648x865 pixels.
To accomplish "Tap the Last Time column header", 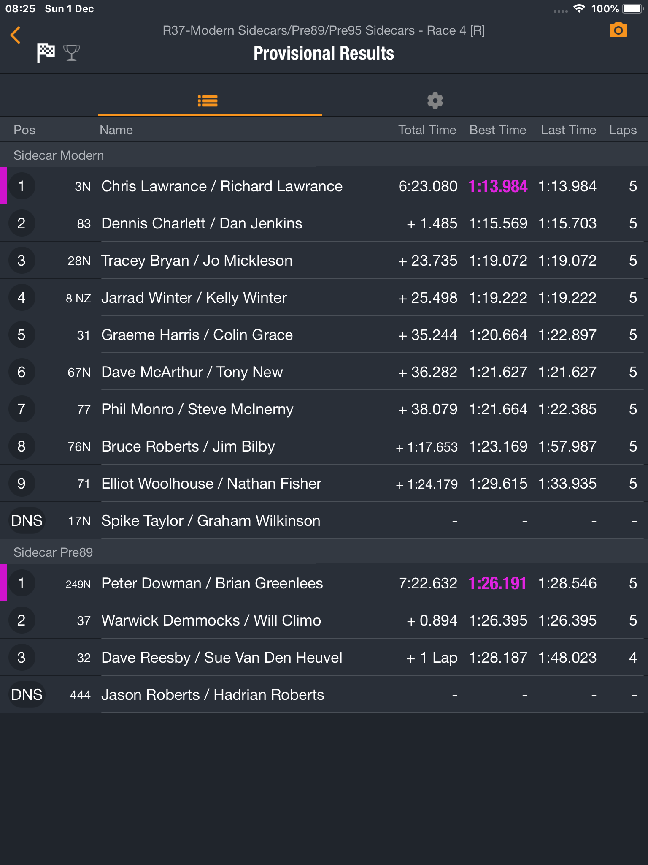I will tap(569, 130).
